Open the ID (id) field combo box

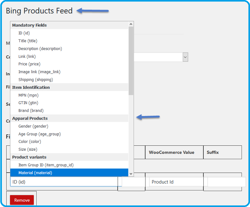pyautogui.click(x=66, y=182)
